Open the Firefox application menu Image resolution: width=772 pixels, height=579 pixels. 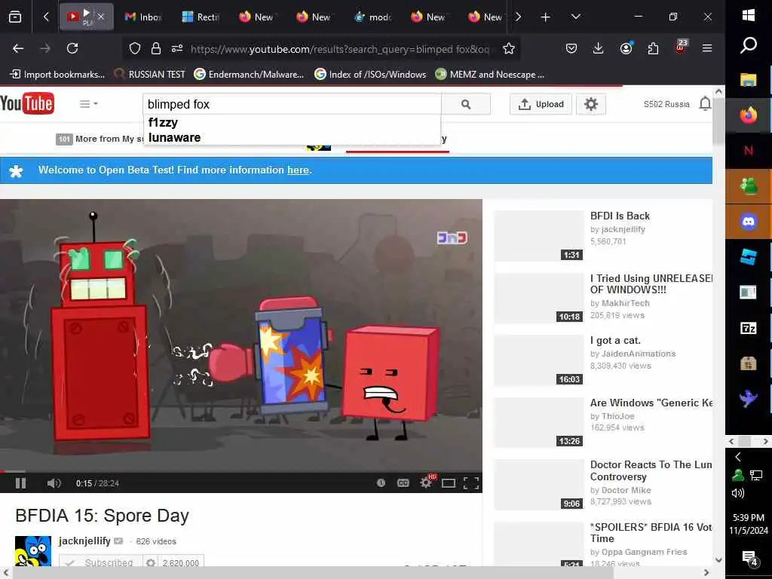(x=707, y=48)
